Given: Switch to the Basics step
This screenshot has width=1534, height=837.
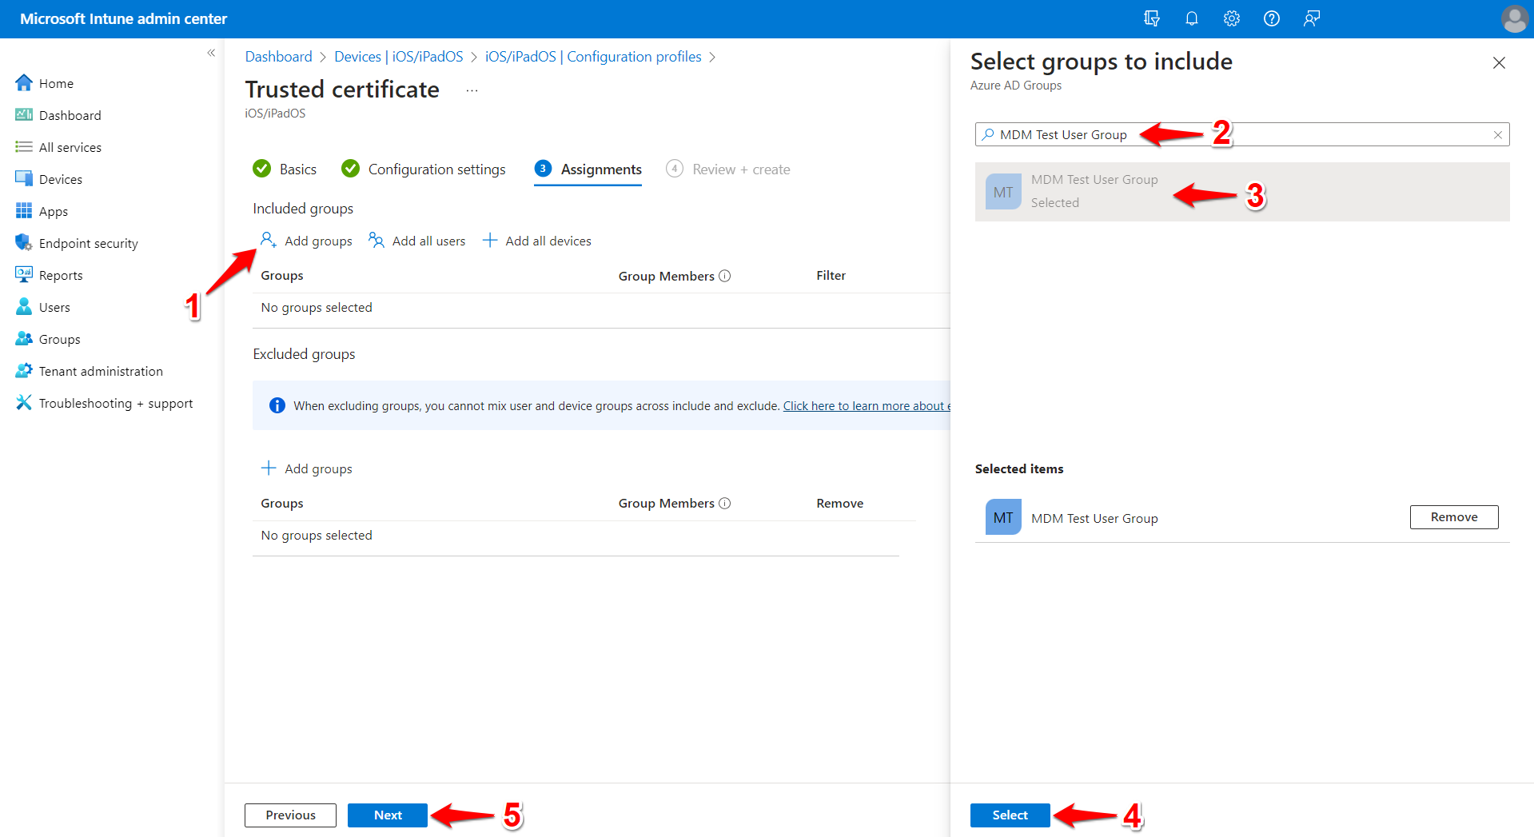Looking at the screenshot, I should coord(285,169).
